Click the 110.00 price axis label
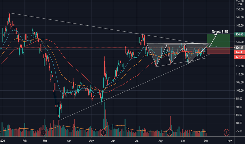 240,74
